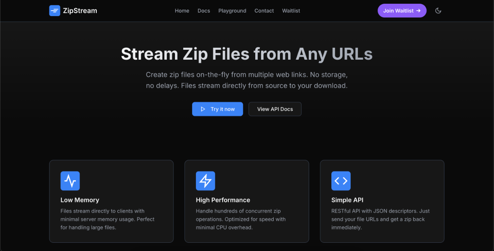
Task: Open the Docs navigation link
Action: [x=204, y=11]
